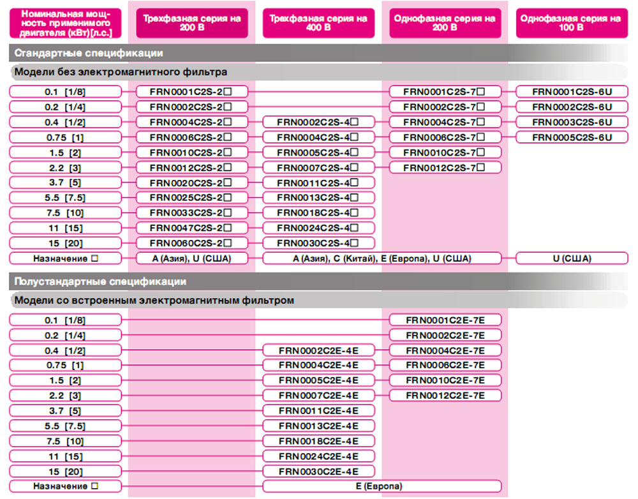Image resolution: width=638 pixels, height=499 pixels.
Task: Click the Полустандартные спецификации section bar
Action: 318,281
